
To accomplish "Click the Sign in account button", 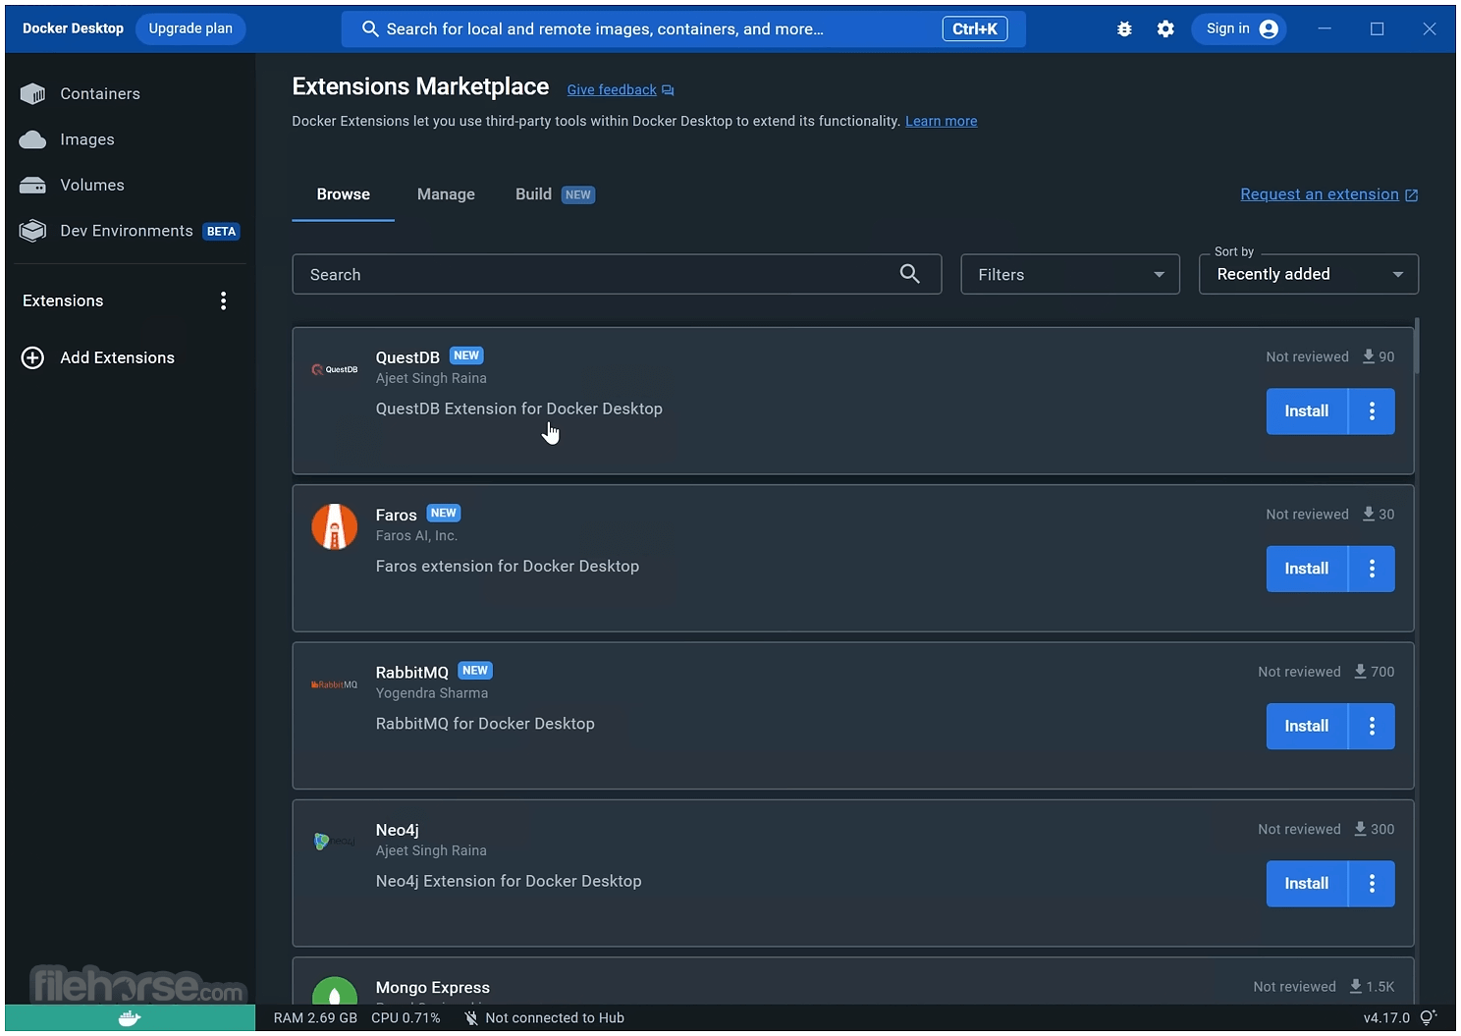I will 1241,28.
